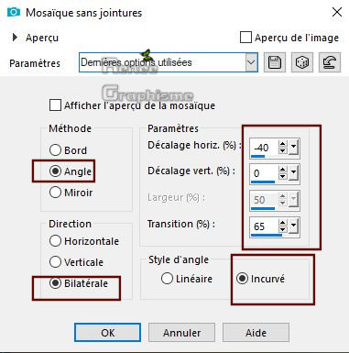This screenshot has height=353, width=349.
Task: Open Décalage horiz. slider dropdown arrow
Action: 293,148
